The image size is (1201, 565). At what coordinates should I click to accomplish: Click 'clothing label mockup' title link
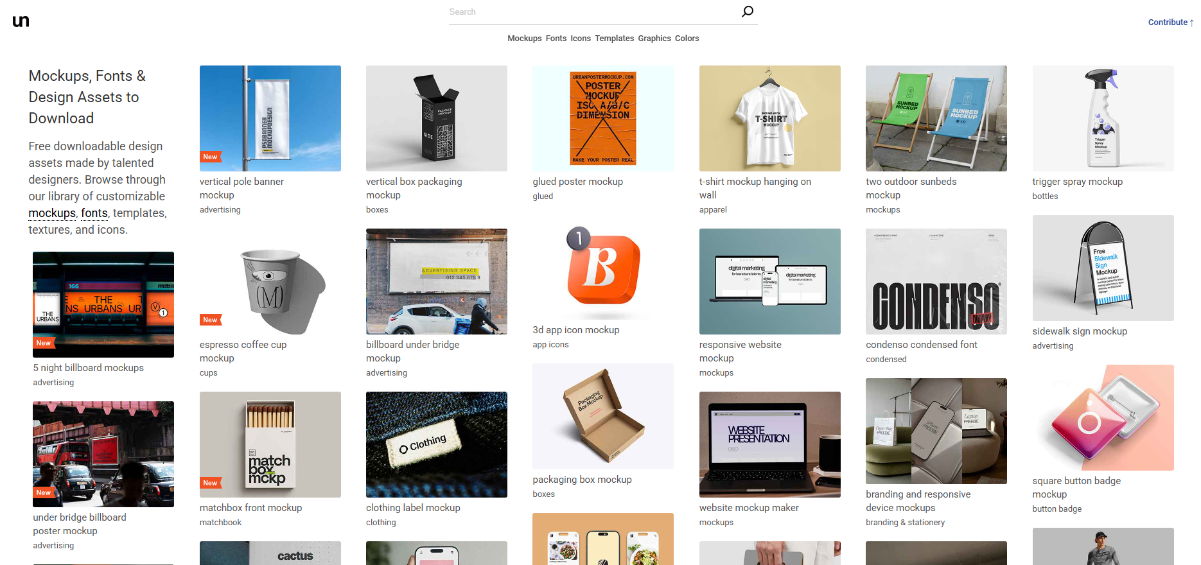click(x=414, y=508)
